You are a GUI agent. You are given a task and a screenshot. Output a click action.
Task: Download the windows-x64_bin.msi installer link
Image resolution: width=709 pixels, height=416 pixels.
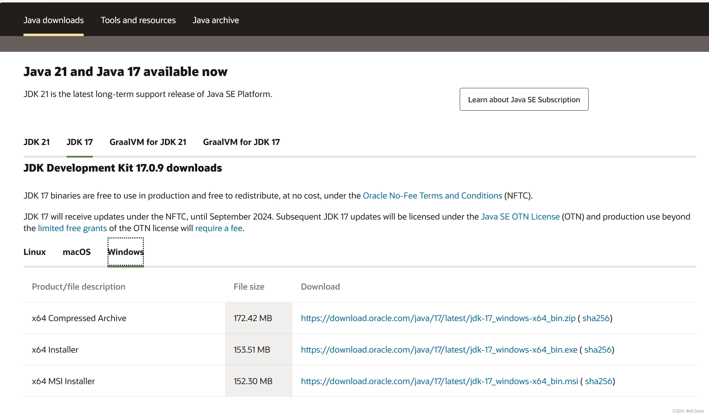[x=439, y=381]
